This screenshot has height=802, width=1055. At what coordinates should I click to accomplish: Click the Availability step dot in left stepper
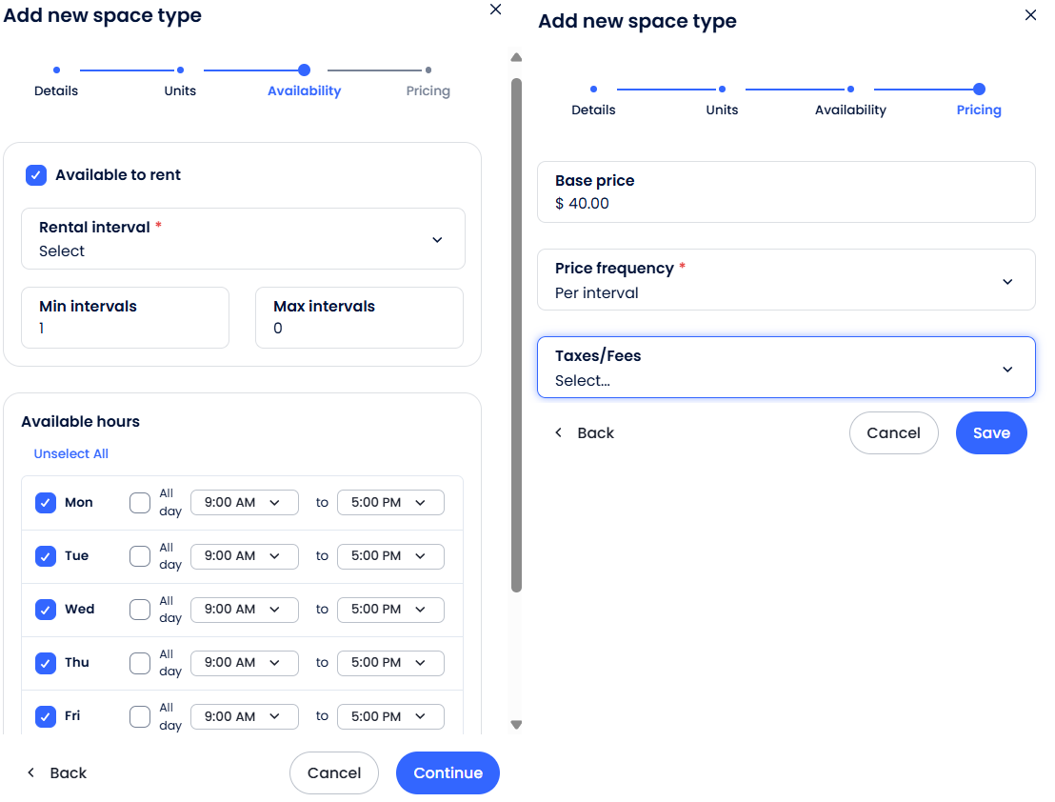click(304, 70)
